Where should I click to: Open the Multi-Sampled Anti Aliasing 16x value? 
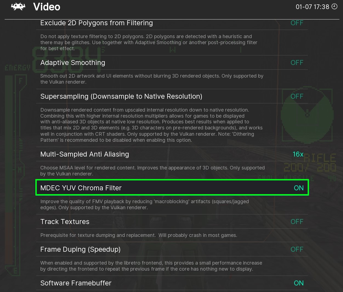pos(298,154)
